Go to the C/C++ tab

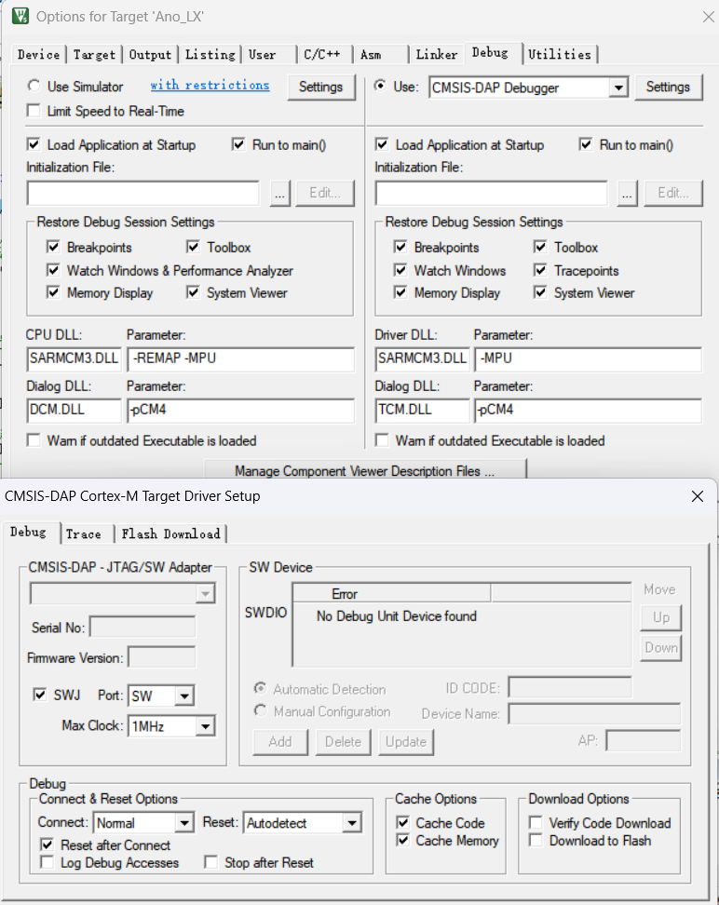click(321, 54)
